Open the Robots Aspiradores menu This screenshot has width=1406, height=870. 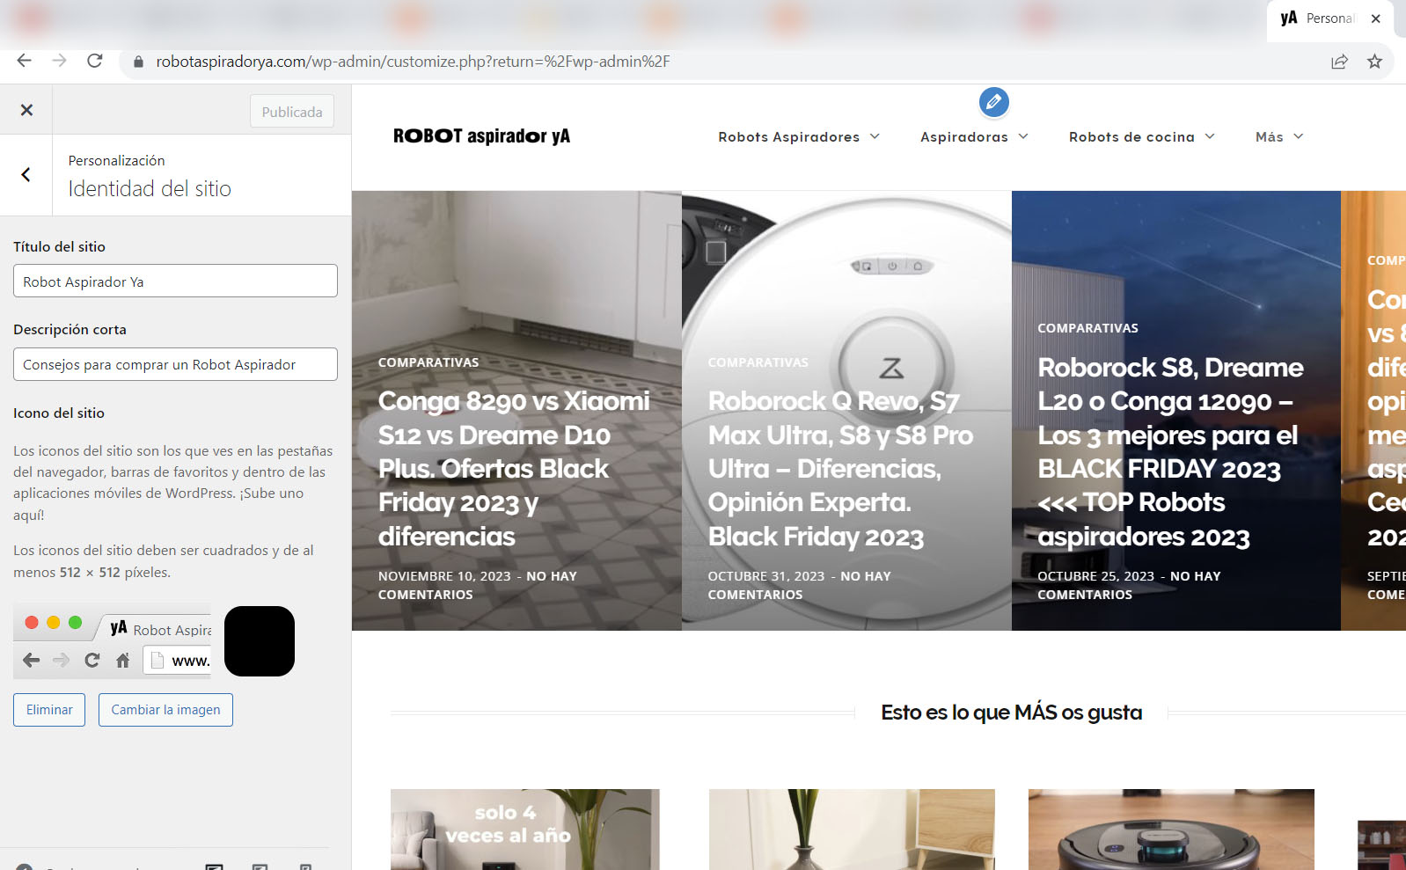click(x=788, y=137)
